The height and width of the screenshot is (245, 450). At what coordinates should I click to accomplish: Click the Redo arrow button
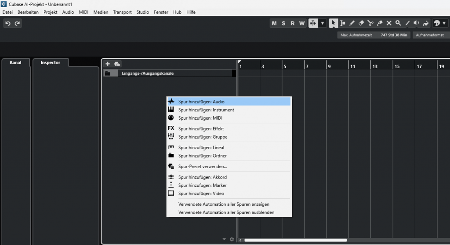(17, 23)
